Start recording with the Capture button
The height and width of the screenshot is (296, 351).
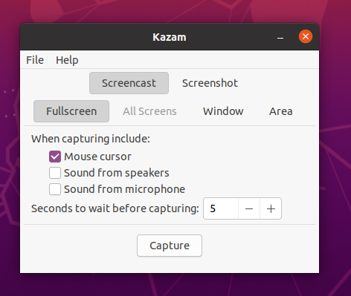coord(170,246)
